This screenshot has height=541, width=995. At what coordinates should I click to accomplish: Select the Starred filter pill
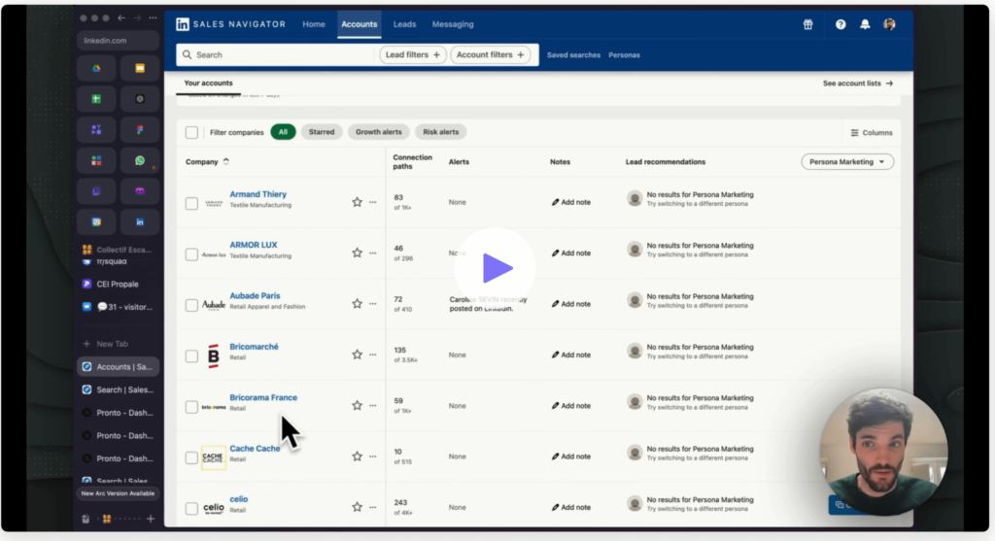point(322,132)
